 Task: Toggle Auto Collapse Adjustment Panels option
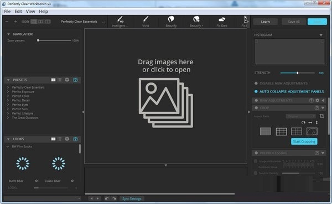coord(256,91)
